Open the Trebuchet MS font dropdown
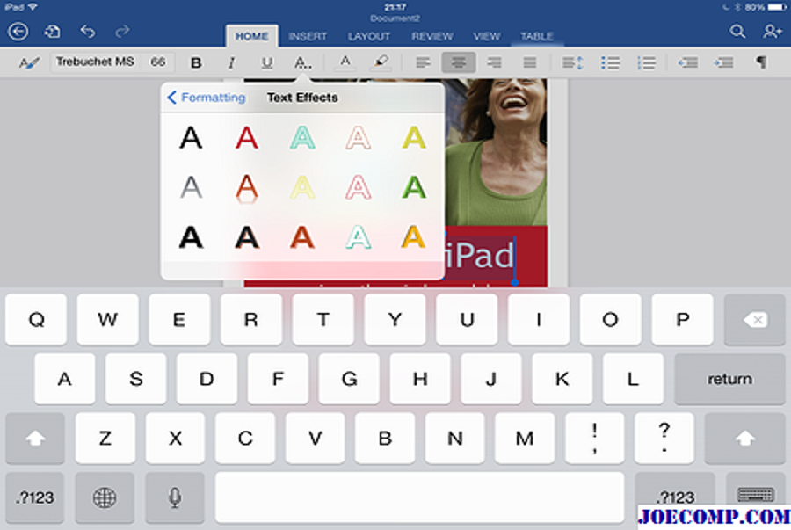 click(97, 62)
